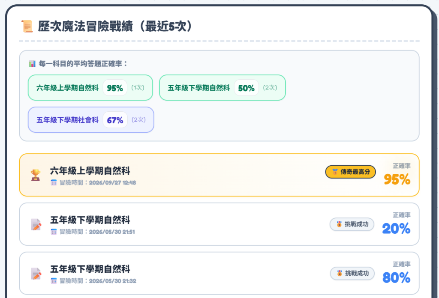The image size is (439, 298).
Task: Click the large blue 80% record score
Action: tap(397, 278)
